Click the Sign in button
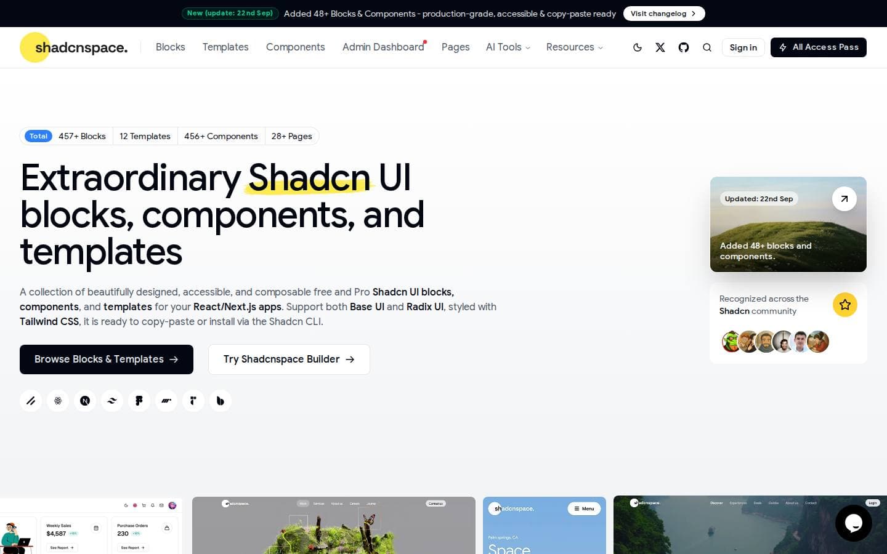 point(743,47)
